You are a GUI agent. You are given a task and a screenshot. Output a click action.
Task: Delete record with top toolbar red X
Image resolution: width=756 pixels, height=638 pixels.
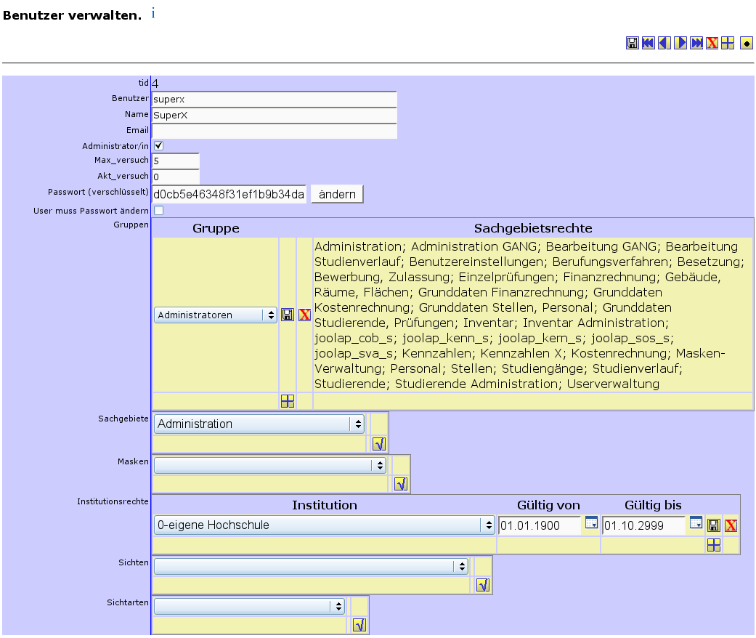point(712,44)
